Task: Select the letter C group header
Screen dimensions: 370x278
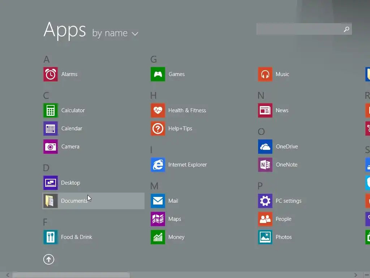Action: click(46, 96)
